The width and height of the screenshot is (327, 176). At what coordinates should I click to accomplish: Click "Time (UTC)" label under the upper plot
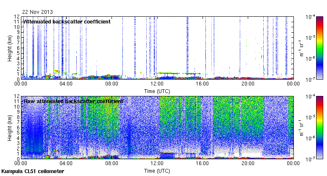coord(157,91)
